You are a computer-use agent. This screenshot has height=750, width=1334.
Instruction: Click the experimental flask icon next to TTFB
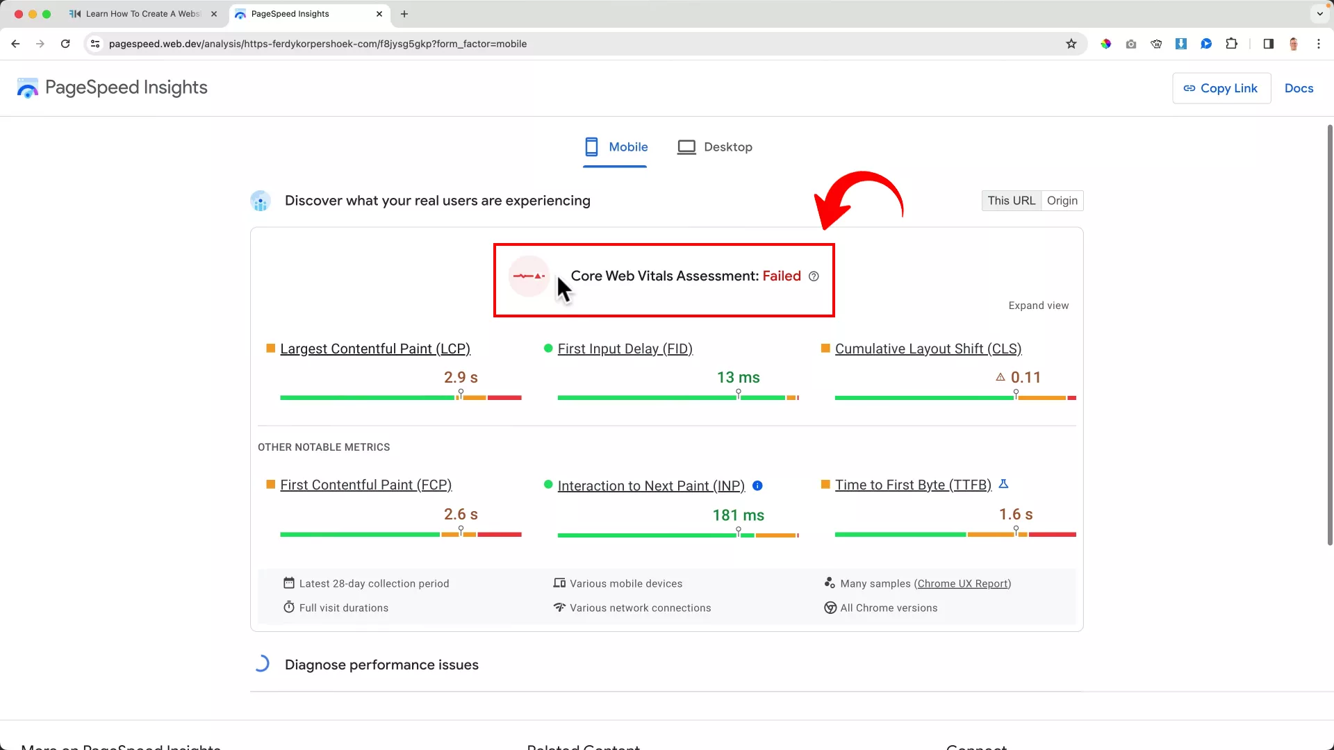click(1003, 484)
